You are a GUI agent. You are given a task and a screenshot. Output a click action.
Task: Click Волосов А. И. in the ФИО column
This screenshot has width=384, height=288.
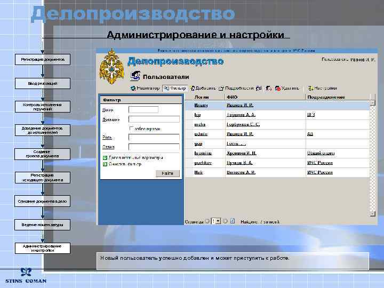coord(241,172)
